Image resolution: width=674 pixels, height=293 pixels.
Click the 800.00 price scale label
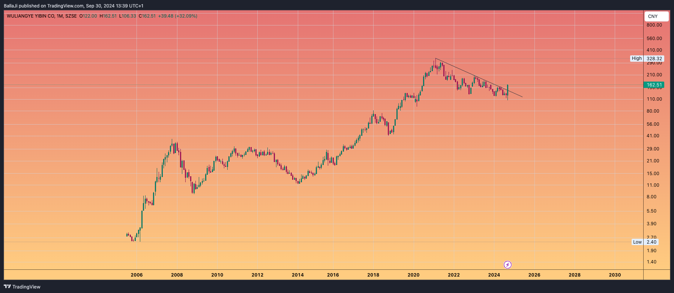point(654,25)
